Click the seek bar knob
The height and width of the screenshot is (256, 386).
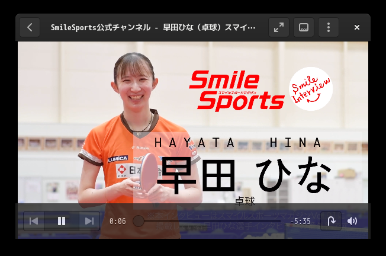139,221
